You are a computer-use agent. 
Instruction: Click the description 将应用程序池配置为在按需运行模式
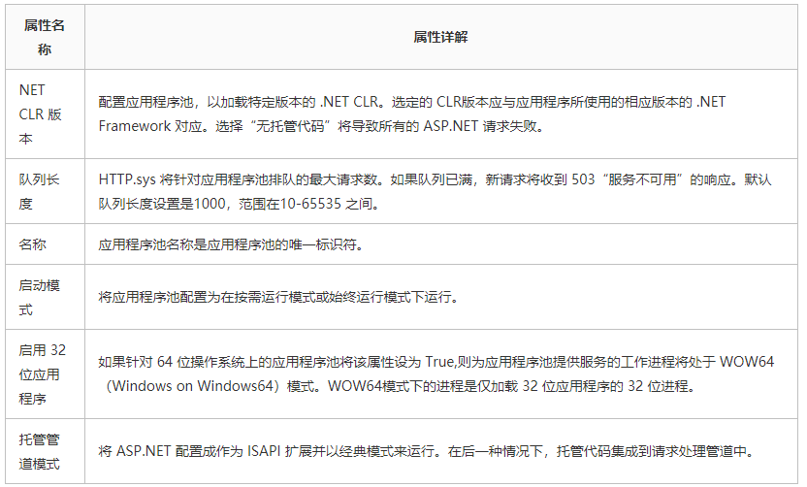click(278, 297)
